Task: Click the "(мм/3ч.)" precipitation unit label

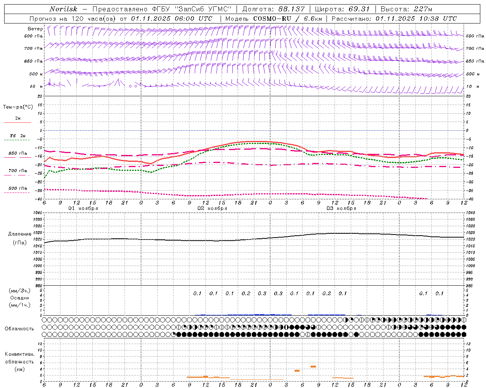Action: [20, 291]
